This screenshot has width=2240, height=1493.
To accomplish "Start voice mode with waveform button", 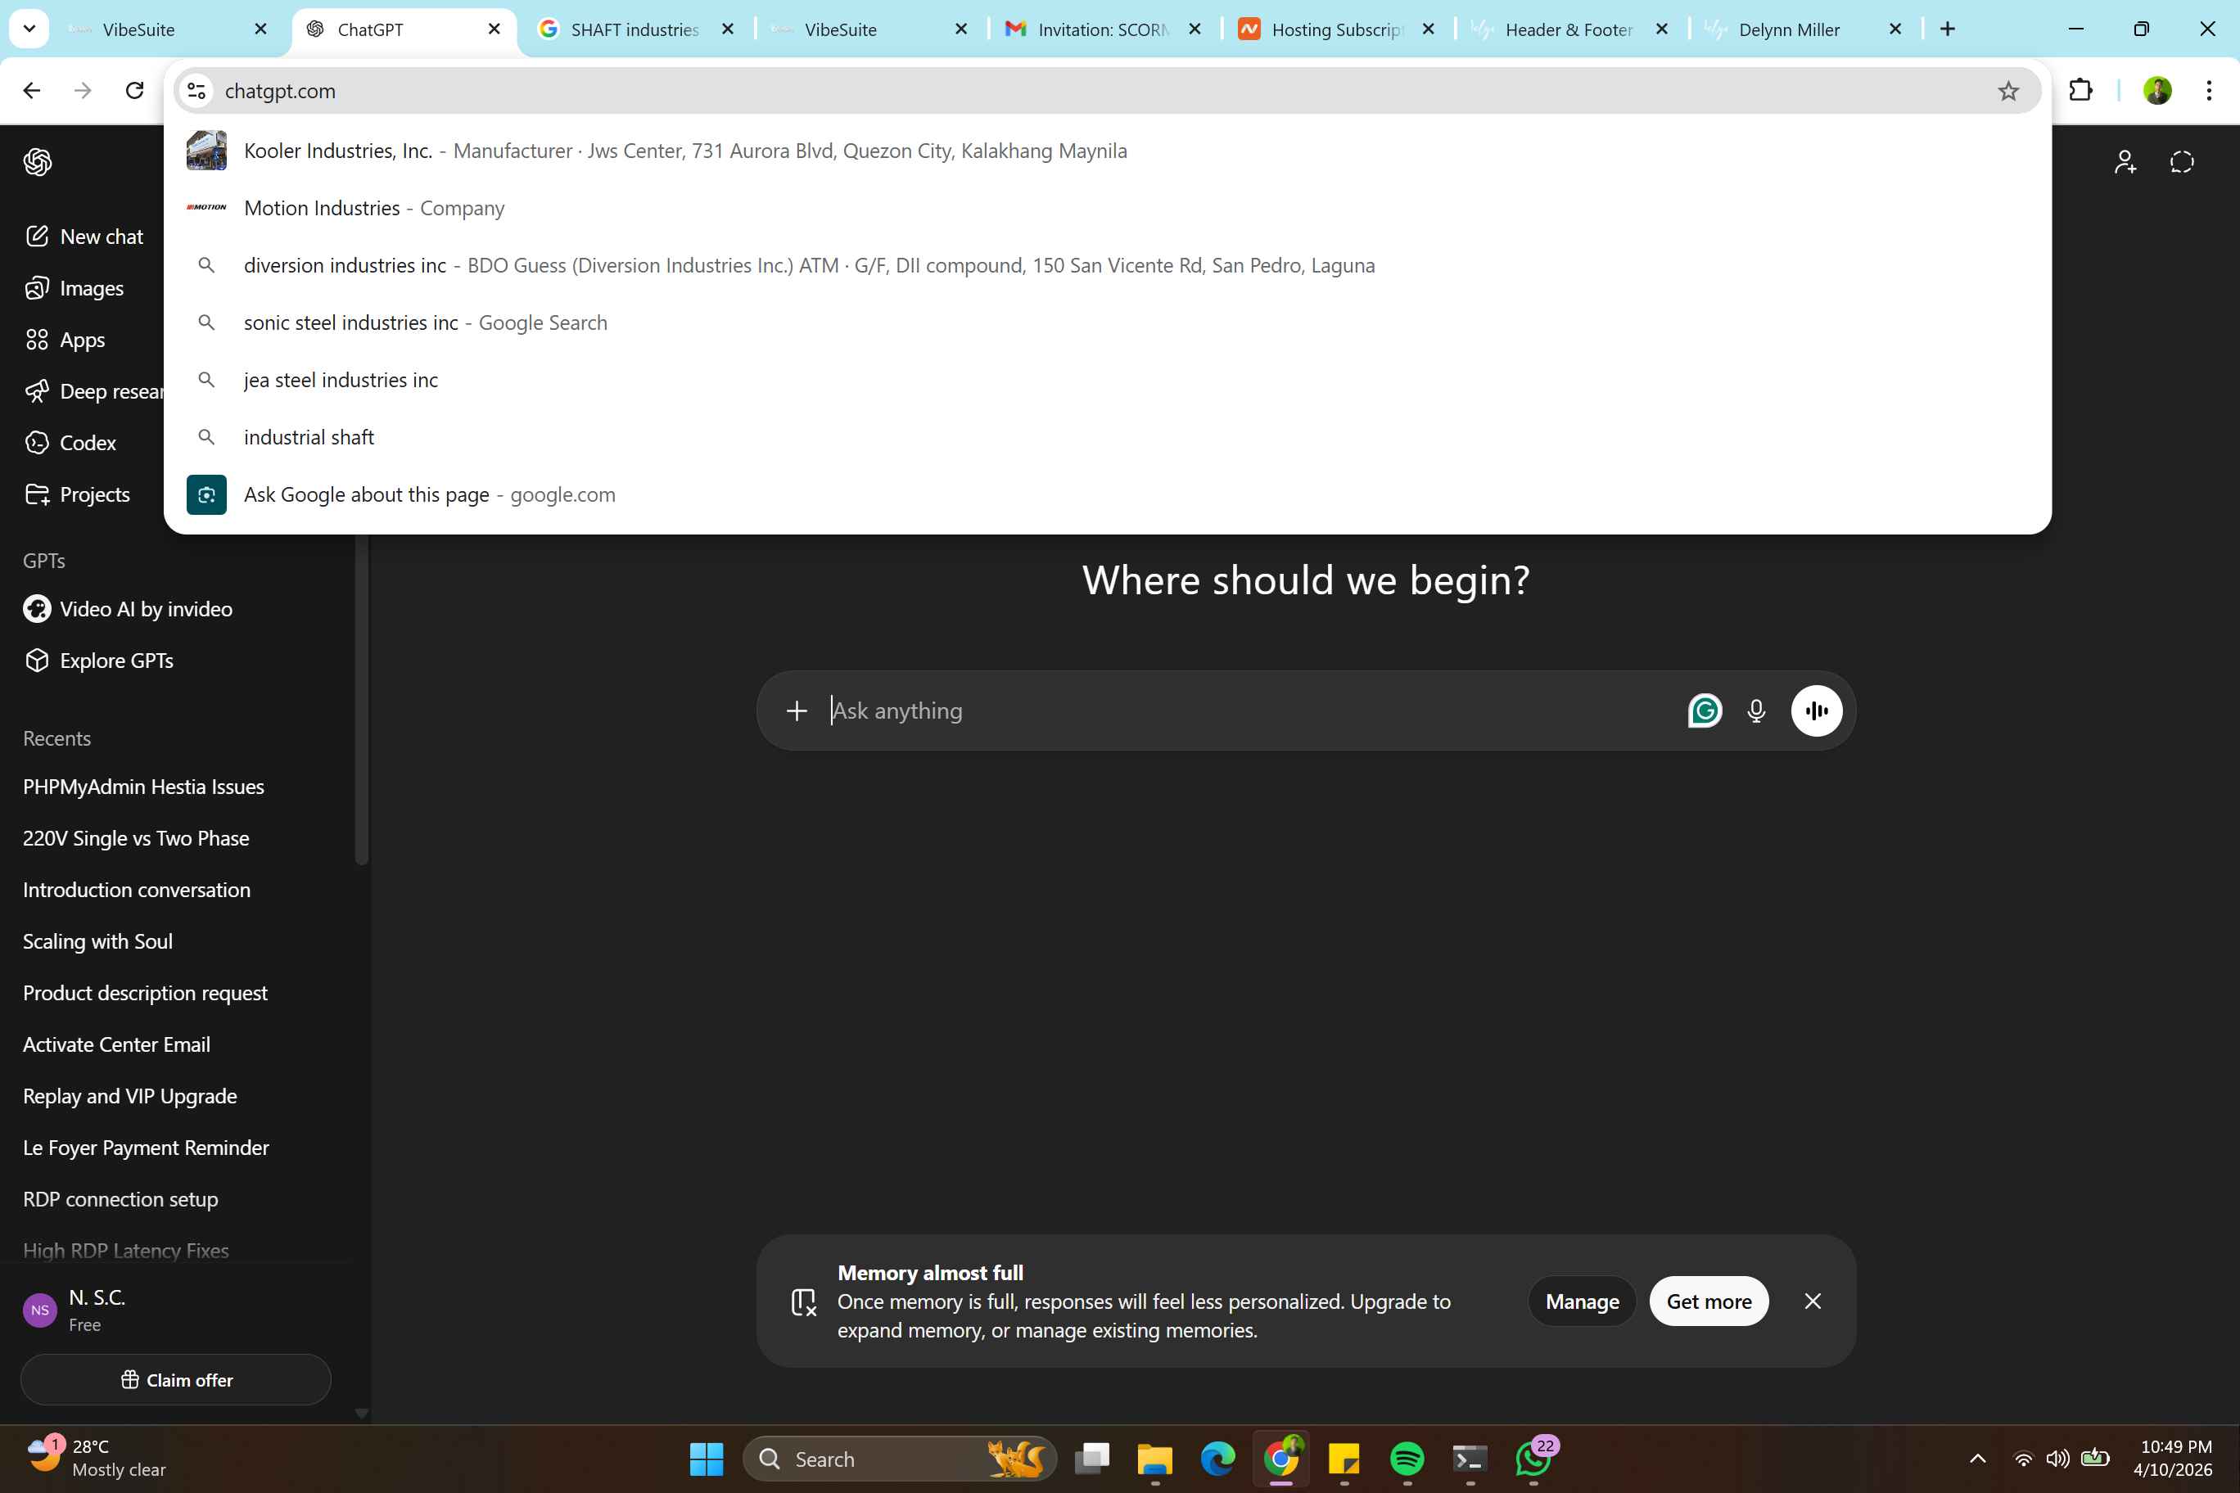I will (1816, 710).
